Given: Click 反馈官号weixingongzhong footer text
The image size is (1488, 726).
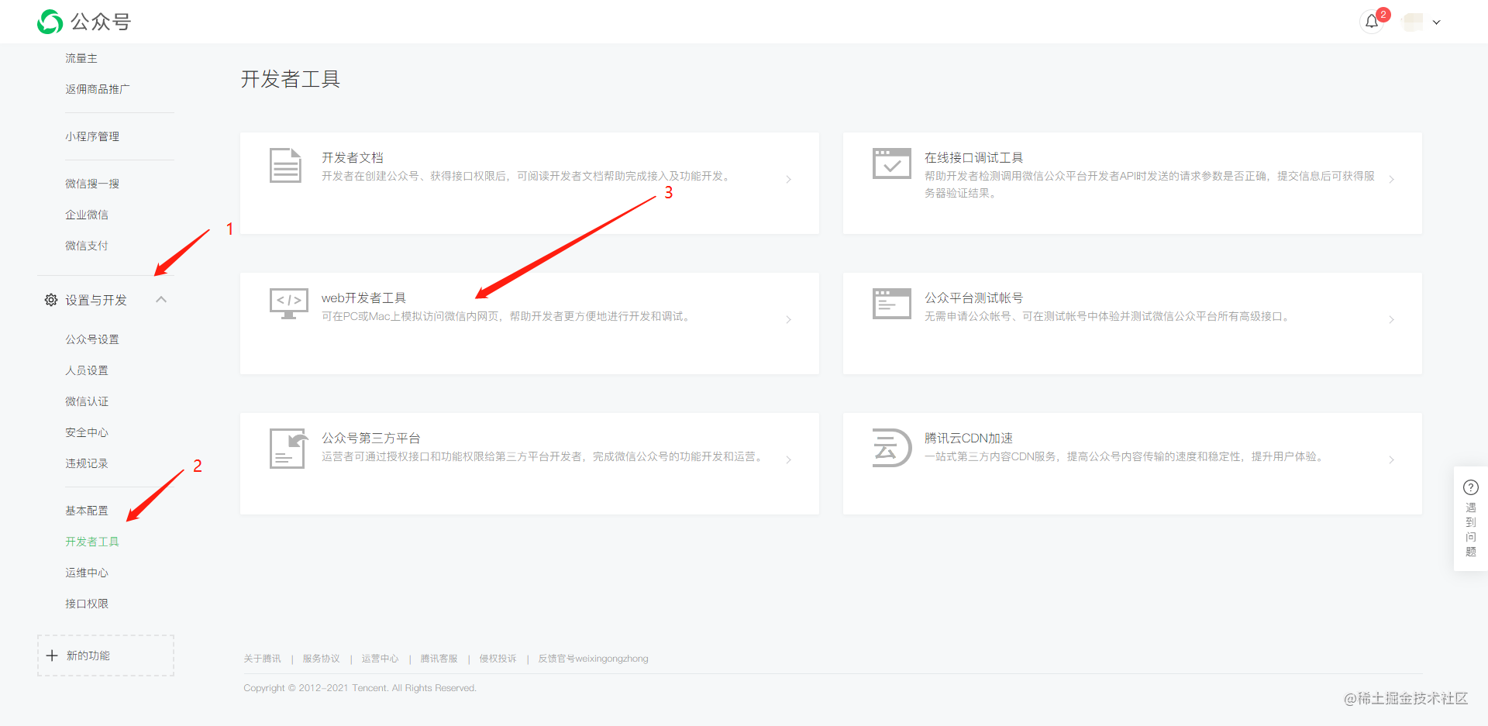Looking at the screenshot, I should (x=593, y=659).
